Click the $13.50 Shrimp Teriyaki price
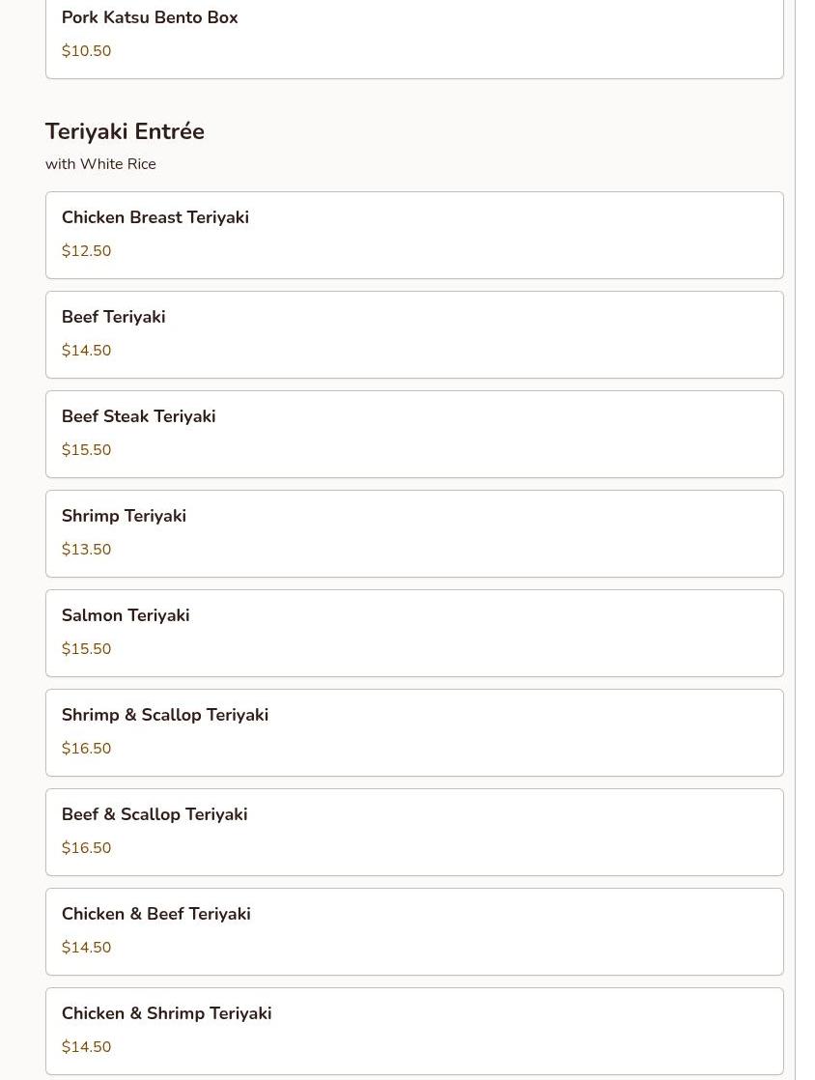The height and width of the screenshot is (1080, 815). click(x=87, y=550)
